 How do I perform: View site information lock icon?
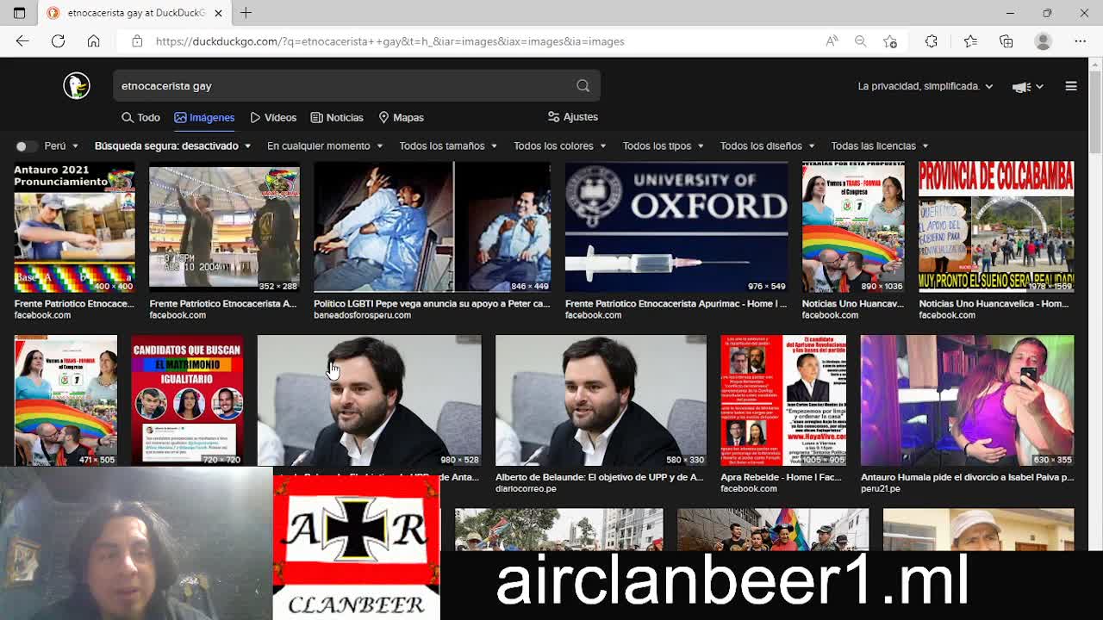(137, 41)
